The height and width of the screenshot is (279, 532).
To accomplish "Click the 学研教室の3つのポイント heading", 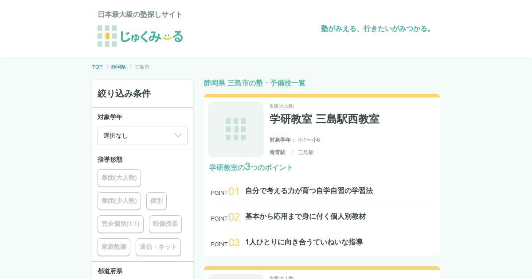I will pyautogui.click(x=251, y=167).
